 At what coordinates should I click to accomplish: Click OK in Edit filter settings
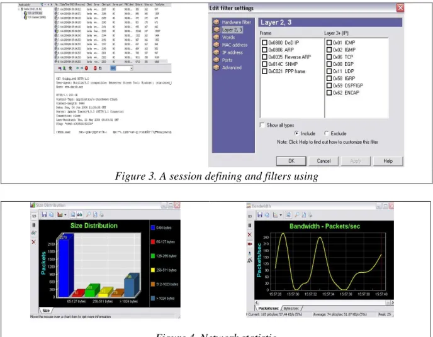(x=291, y=161)
